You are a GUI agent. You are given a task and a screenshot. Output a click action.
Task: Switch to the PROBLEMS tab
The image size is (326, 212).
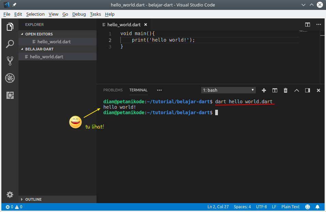113,90
